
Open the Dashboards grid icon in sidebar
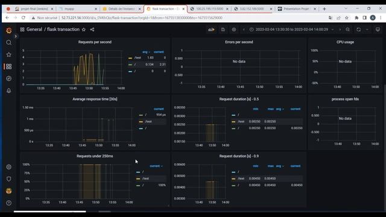(x=9, y=66)
